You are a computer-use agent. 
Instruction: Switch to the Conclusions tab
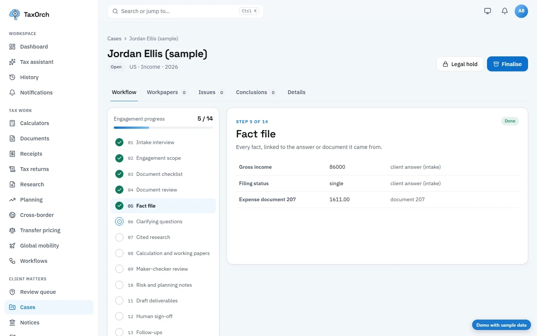[x=256, y=92]
